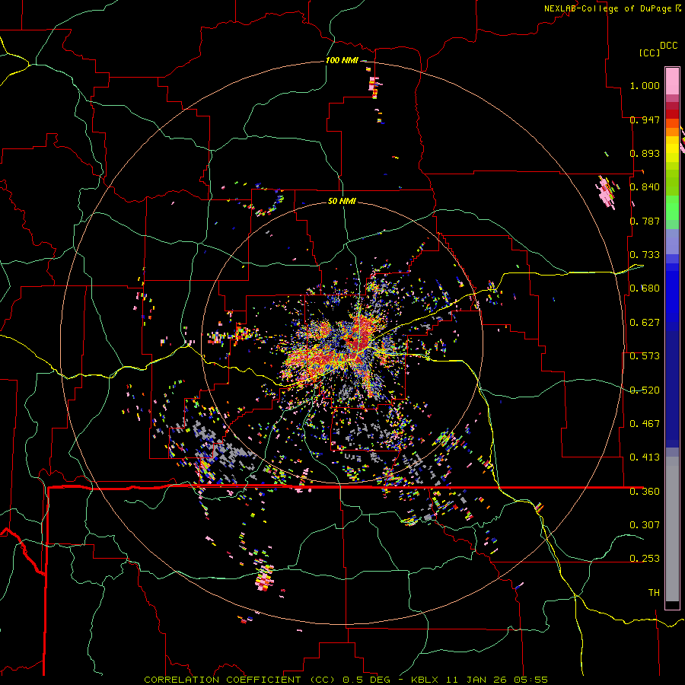Image resolution: width=685 pixels, height=685 pixels.
Task: Click the 0.413 scale value
Action: coord(645,457)
